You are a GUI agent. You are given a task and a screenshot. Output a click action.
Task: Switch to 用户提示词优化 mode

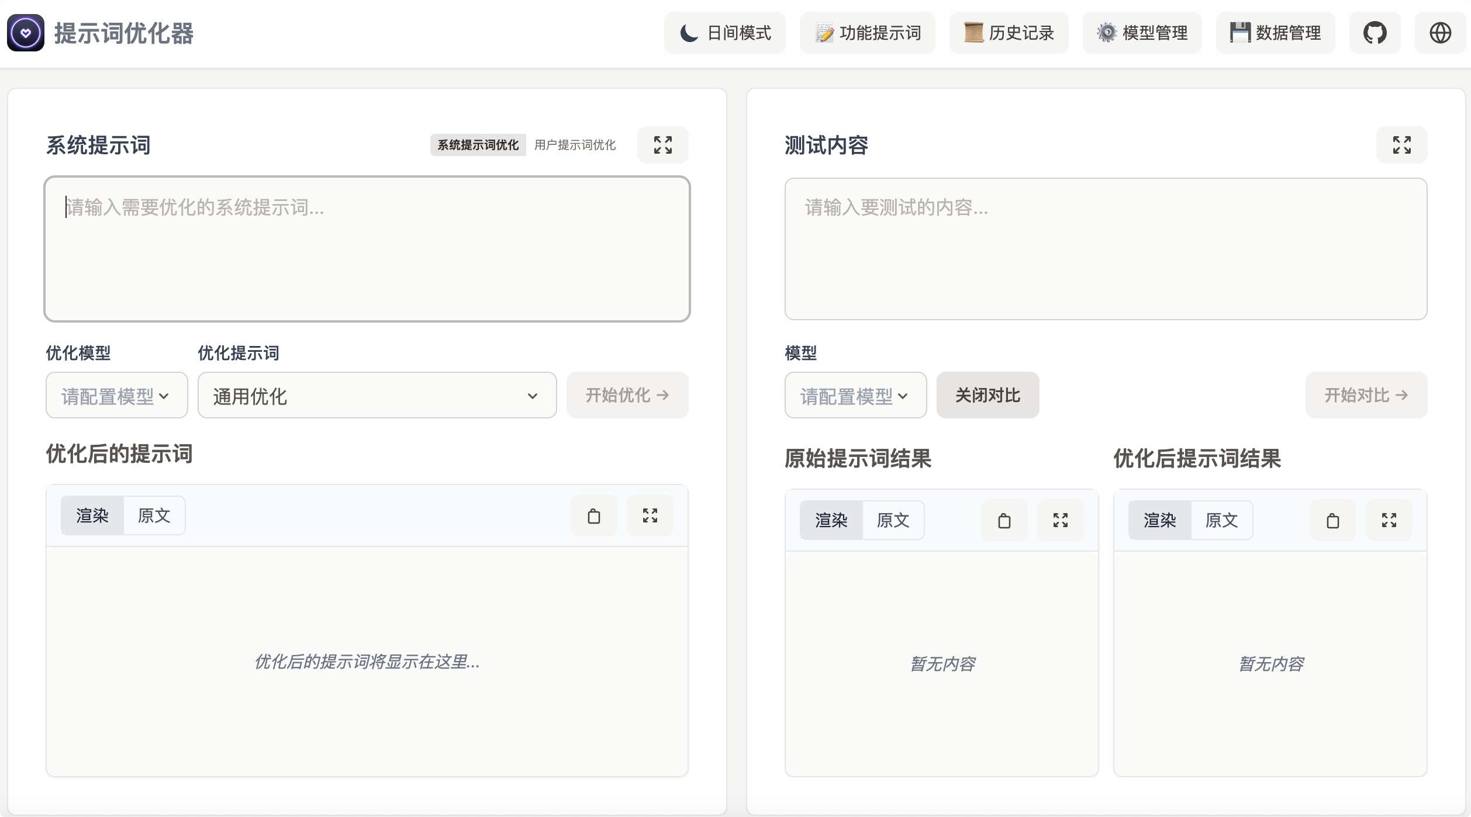pyautogui.click(x=575, y=145)
